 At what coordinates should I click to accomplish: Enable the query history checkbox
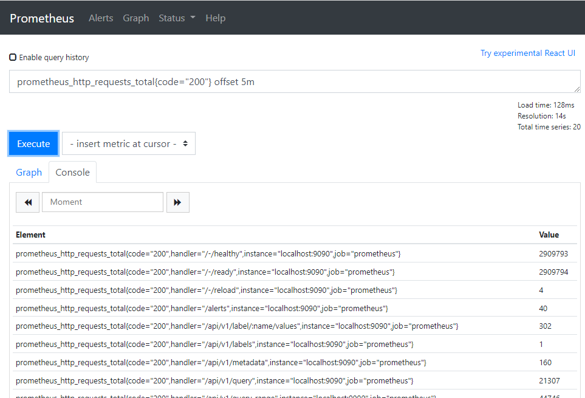(x=13, y=57)
